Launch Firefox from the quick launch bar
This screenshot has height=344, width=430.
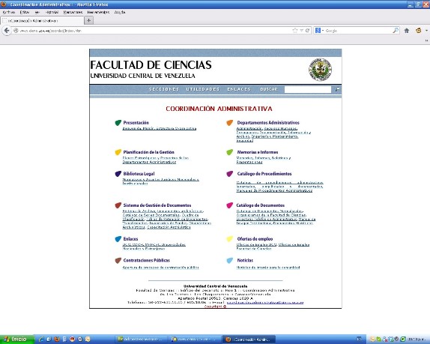pos(57,340)
